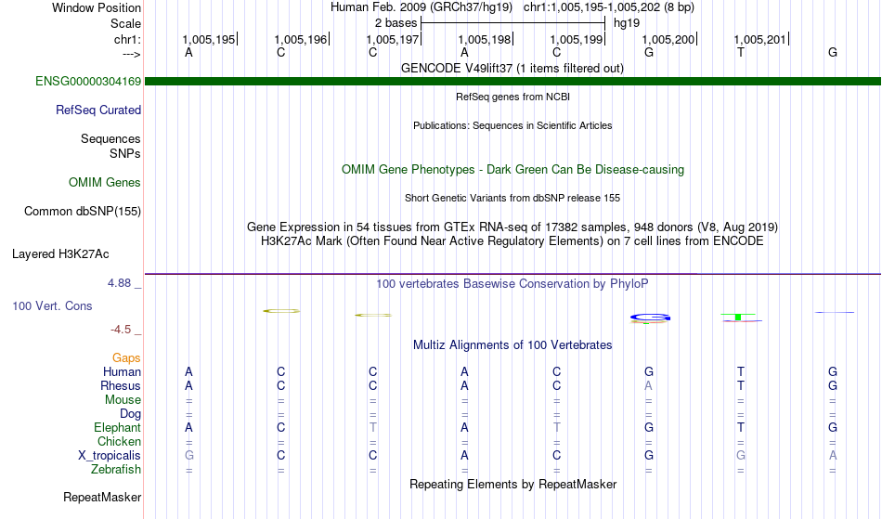882x519 pixels.
Task: Click the Window Position label
Action: click(x=97, y=7)
